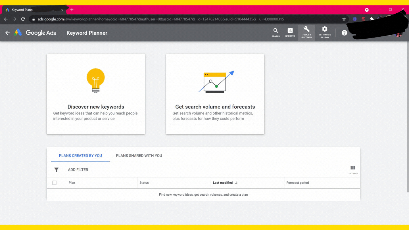This screenshot has width=409, height=230.
Task: Open the browser Extensions puzzle icon
Action: point(372,19)
